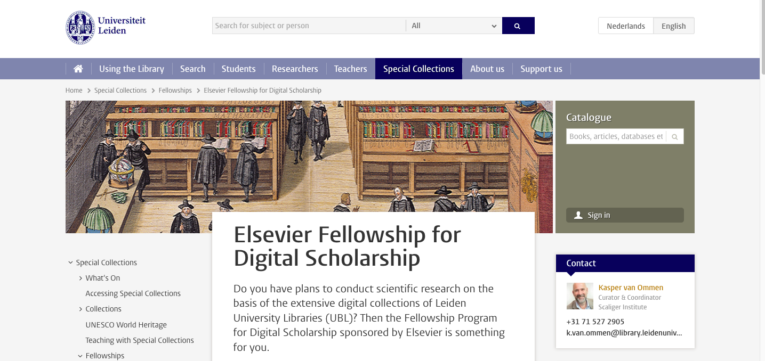The height and width of the screenshot is (361, 765).
Task: Open Teaching with Special Collections link
Action: pos(140,340)
